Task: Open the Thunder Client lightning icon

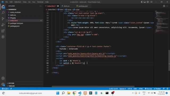Action: (3, 37)
